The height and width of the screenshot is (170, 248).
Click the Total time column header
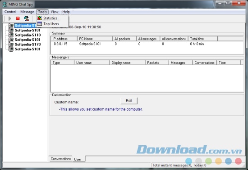coord(203,39)
